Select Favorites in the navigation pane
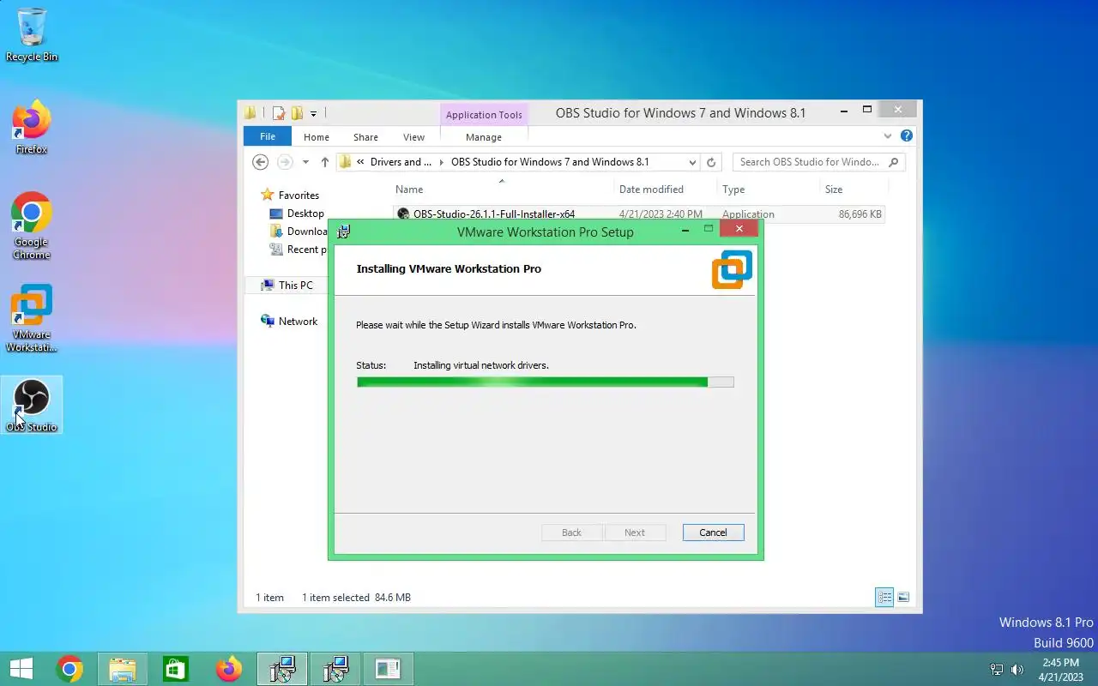 (x=299, y=196)
